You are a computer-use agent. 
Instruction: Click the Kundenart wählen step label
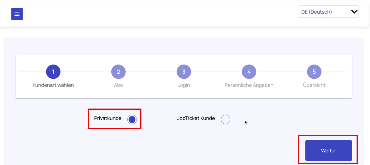[x=53, y=85]
